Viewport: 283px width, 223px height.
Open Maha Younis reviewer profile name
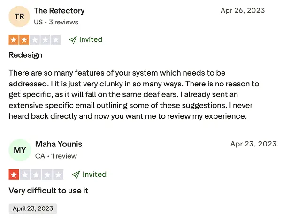pyautogui.click(x=59, y=144)
